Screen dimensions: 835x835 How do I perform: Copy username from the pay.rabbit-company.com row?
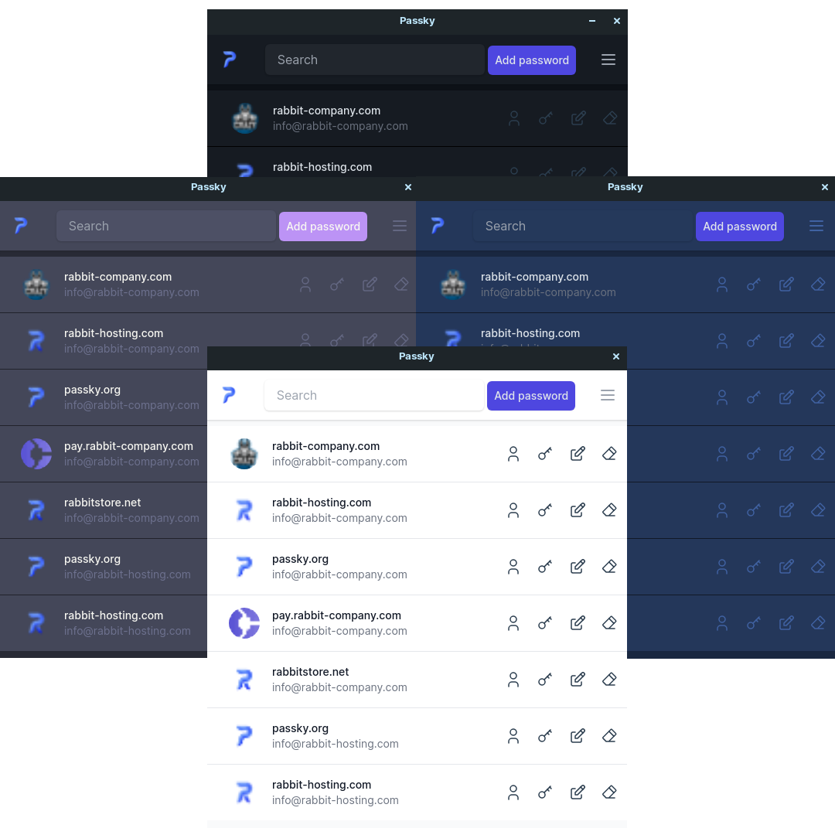(x=513, y=622)
